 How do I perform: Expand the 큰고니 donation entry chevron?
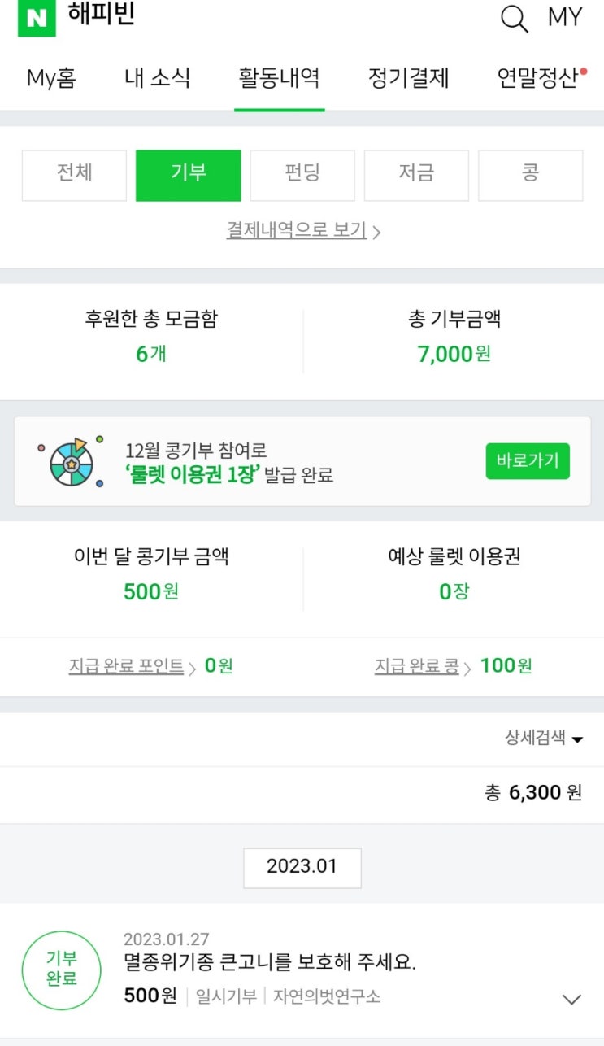pos(571,999)
